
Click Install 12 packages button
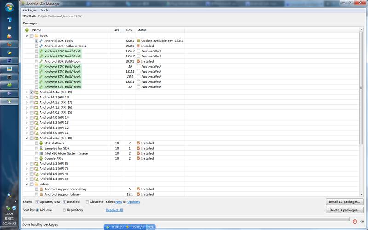click(x=345, y=202)
